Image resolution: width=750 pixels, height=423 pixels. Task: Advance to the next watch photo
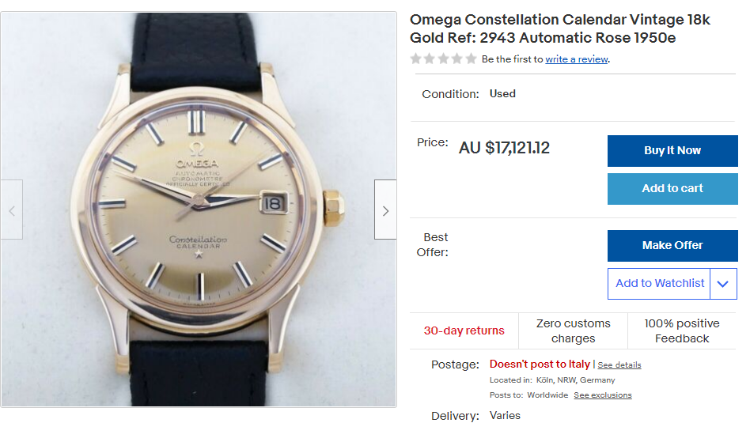point(385,210)
